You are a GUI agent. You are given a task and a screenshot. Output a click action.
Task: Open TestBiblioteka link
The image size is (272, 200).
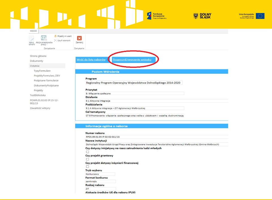pyautogui.click(x=38, y=95)
